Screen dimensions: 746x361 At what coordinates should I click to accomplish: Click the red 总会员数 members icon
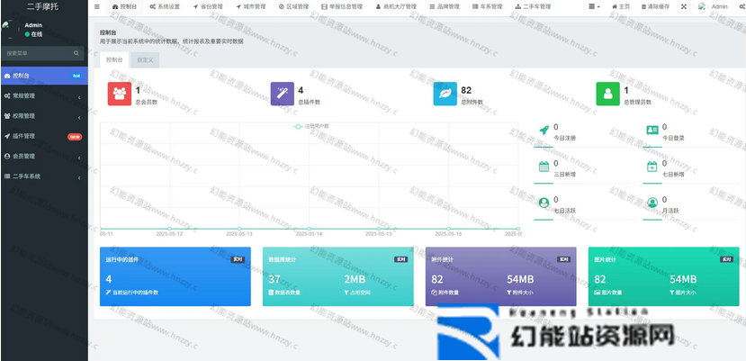coord(119,94)
